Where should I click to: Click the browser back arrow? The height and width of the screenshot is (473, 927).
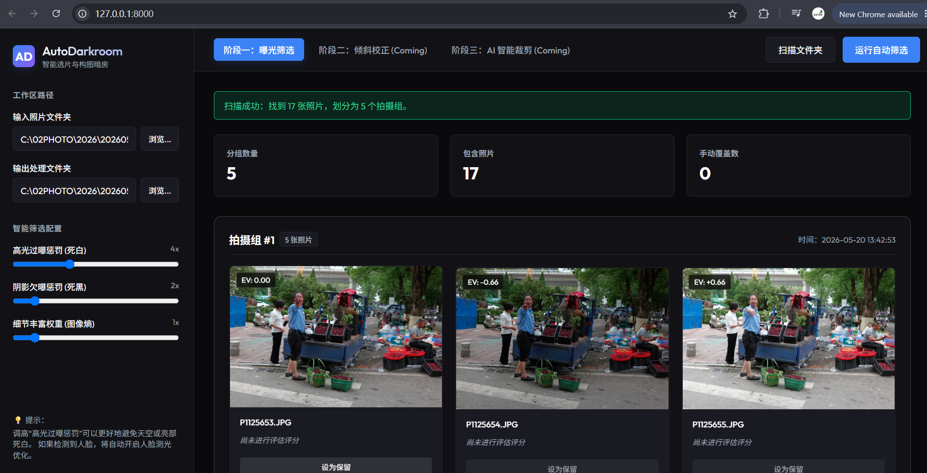click(x=12, y=14)
